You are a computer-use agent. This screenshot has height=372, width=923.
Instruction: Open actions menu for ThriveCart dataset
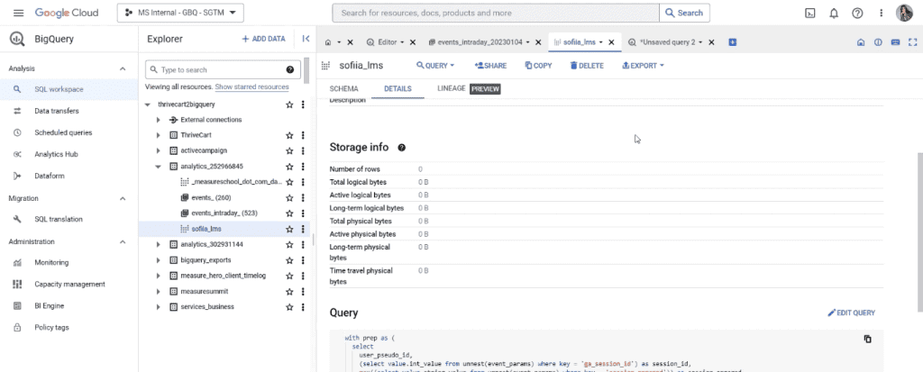pyautogui.click(x=303, y=135)
